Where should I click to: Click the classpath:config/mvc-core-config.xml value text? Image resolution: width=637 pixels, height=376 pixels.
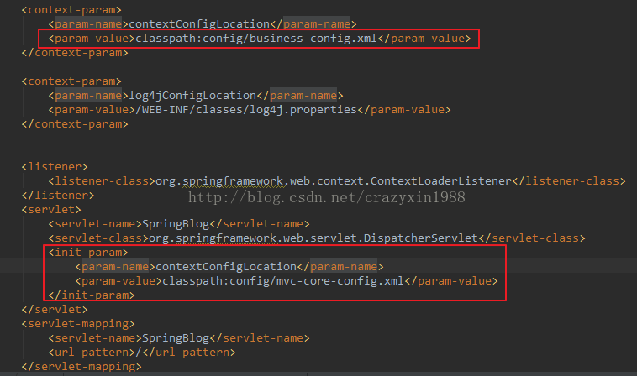coord(283,281)
